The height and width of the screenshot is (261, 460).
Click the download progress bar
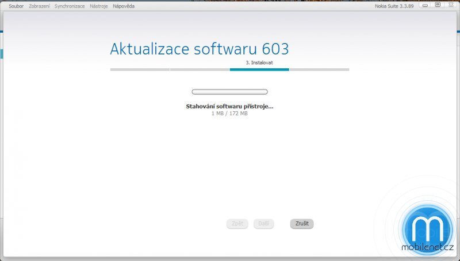click(x=229, y=92)
